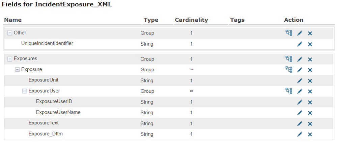
Task: Click the Cardinality column header
Action: [191, 20]
